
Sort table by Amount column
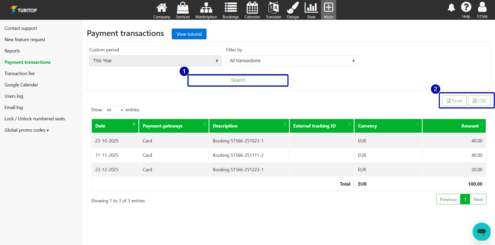pyautogui.click(x=454, y=126)
